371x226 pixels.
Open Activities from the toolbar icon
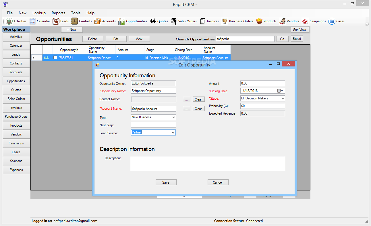(x=9, y=21)
